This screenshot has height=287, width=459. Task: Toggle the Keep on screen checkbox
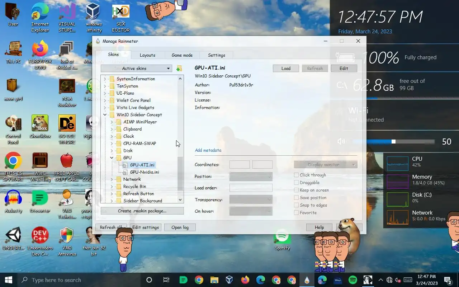click(296, 190)
